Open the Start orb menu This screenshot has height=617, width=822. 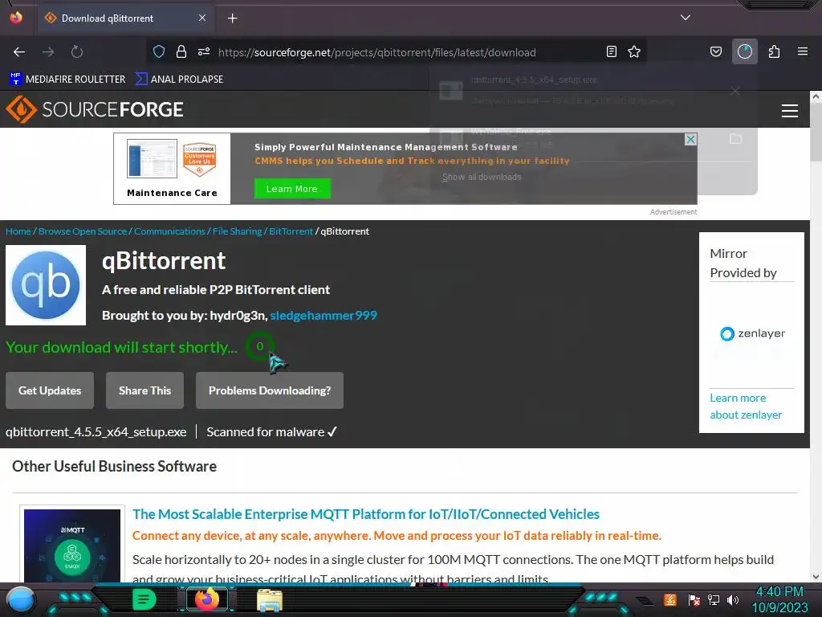click(21, 599)
